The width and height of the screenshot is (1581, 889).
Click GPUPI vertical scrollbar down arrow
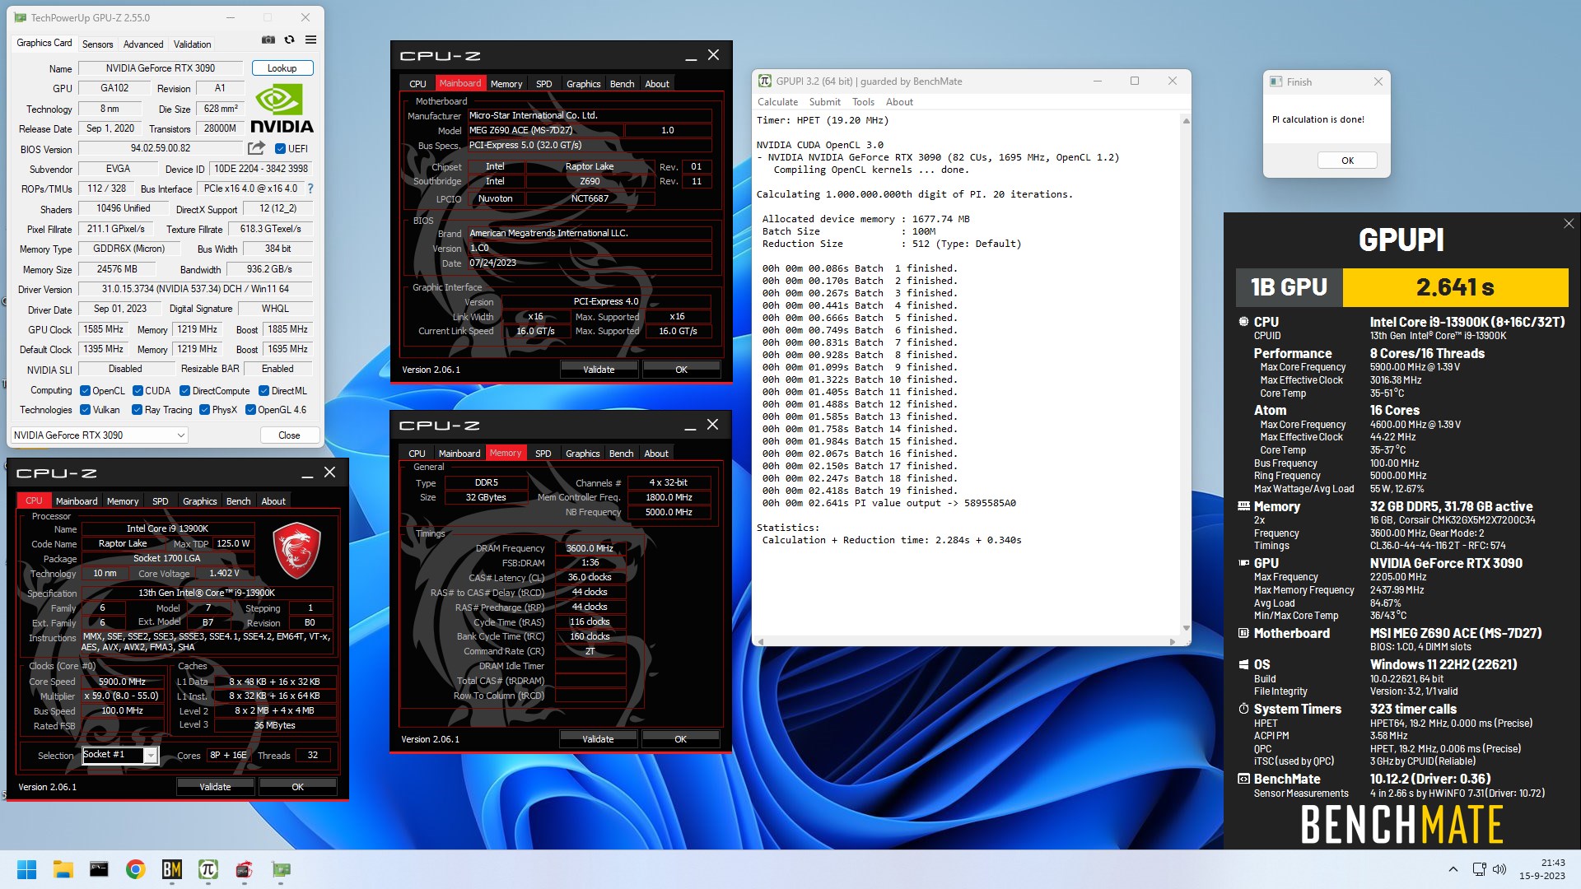(1186, 628)
